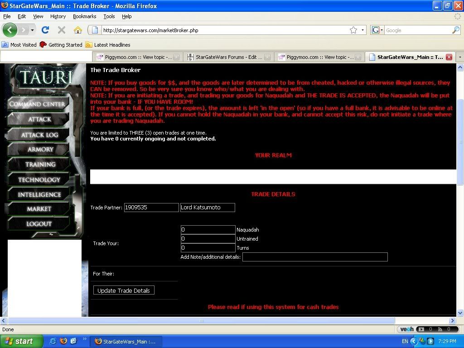Expand the address bar history dropdown
Viewport: 464px width, 348px height.
coord(363,30)
